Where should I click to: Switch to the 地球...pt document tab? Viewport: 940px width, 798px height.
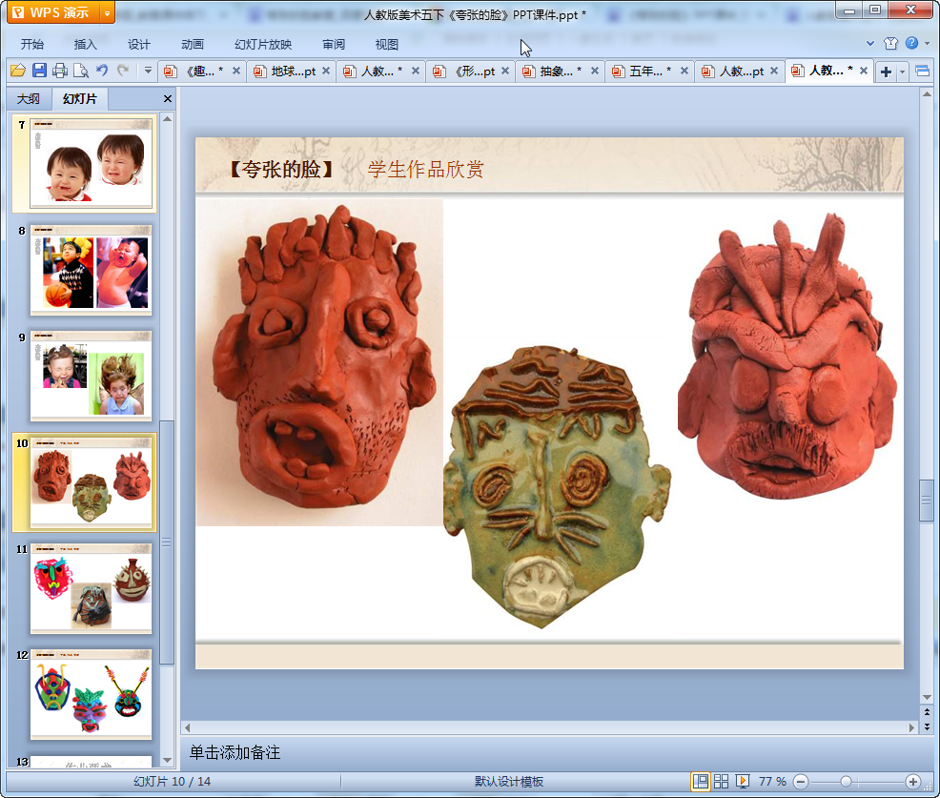coord(292,72)
